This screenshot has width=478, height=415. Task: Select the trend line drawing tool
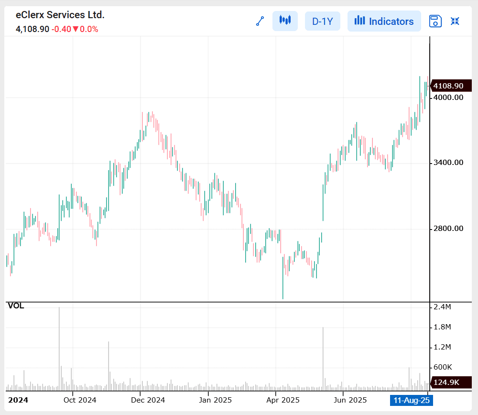(260, 21)
